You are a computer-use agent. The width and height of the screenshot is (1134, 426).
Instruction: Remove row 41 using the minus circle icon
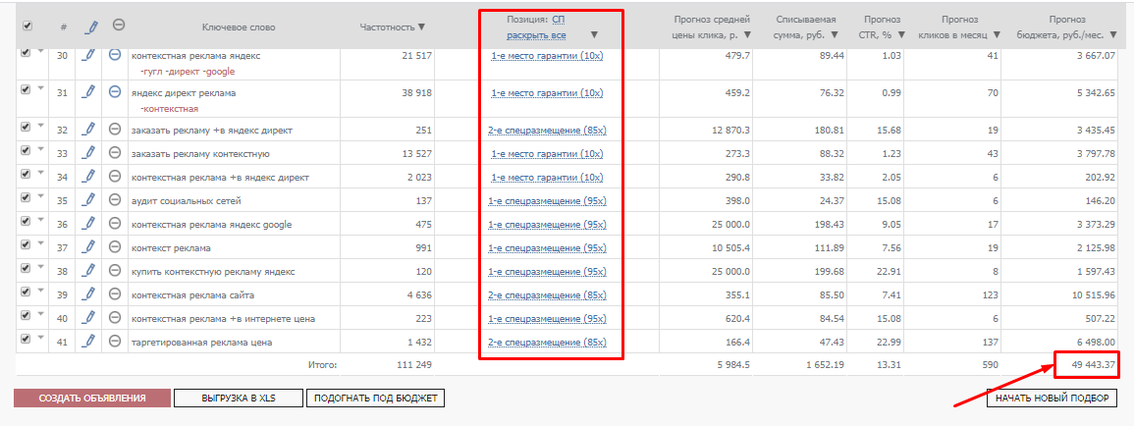(116, 342)
